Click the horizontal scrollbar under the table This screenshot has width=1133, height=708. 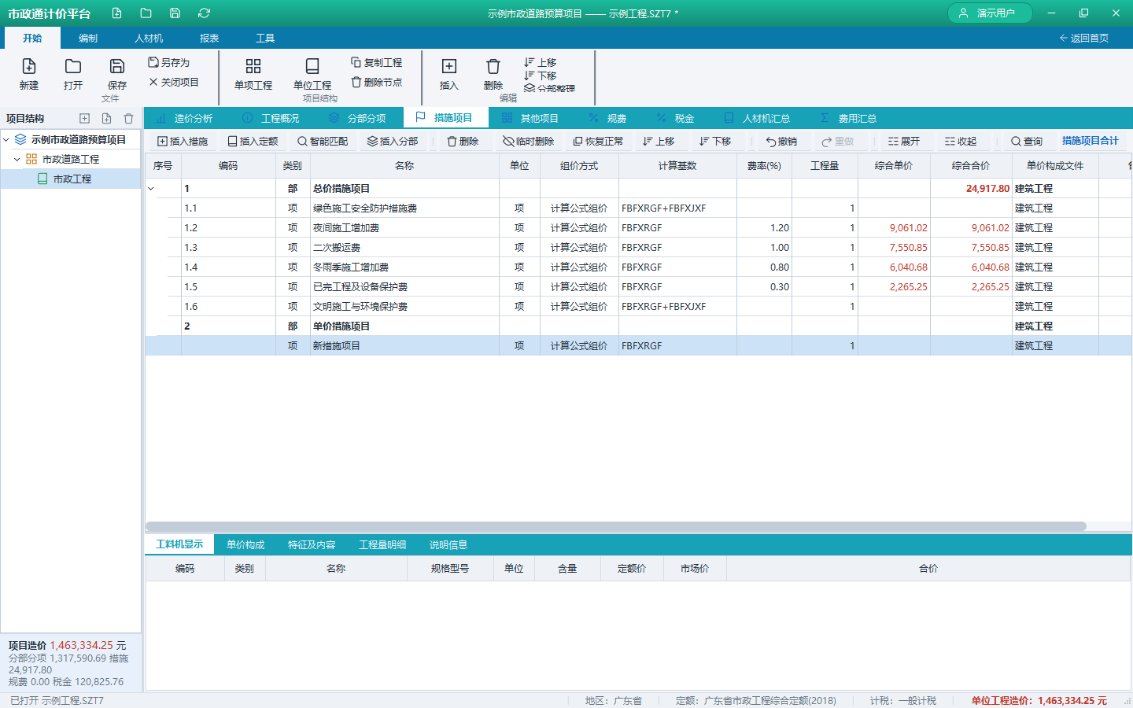click(615, 526)
